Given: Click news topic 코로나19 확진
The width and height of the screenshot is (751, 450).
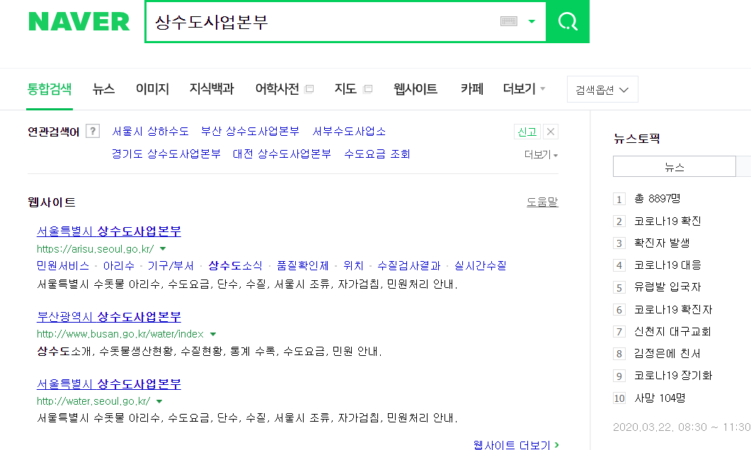Looking at the screenshot, I should click(667, 221).
